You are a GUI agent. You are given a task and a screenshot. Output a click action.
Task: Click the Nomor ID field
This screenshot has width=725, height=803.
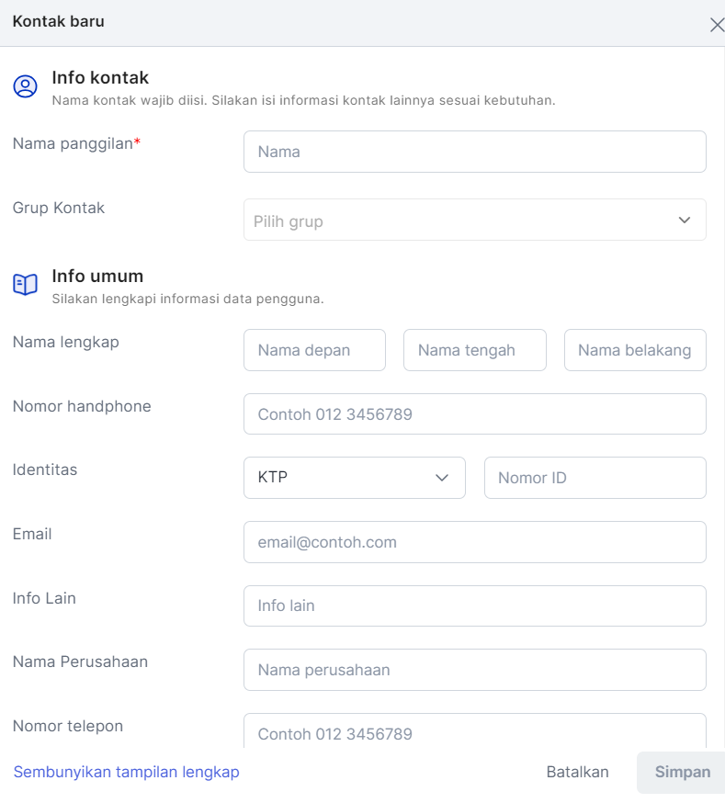point(595,478)
